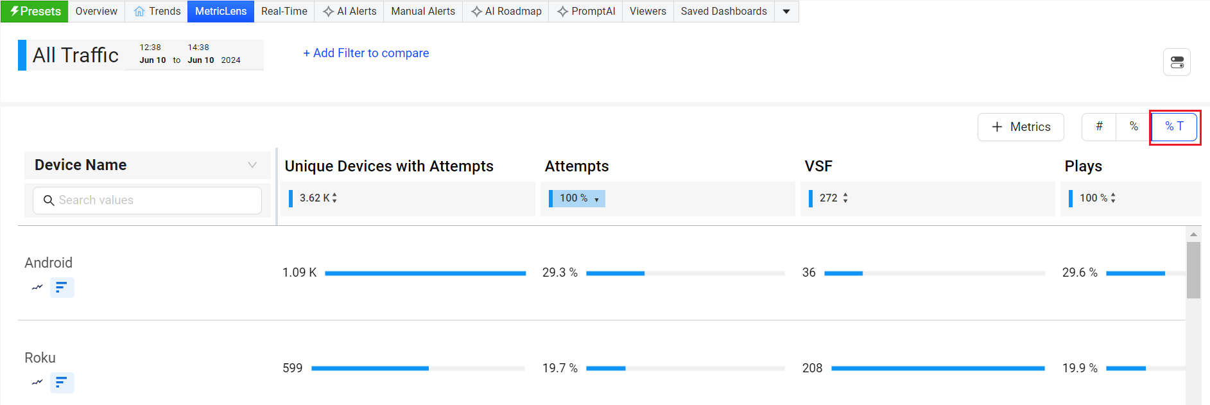Click the Android trend line icon
This screenshot has height=405, width=1210.
[x=37, y=288]
